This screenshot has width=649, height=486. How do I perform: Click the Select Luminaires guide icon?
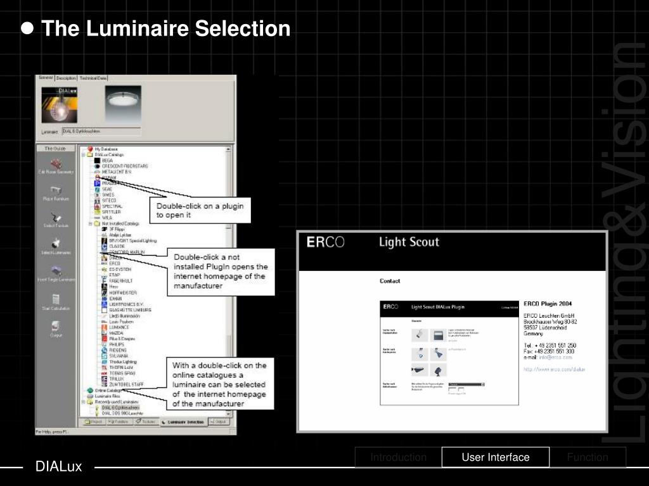point(56,244)
